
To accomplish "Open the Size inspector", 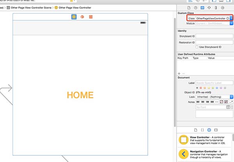I will [x=216, y=7].
